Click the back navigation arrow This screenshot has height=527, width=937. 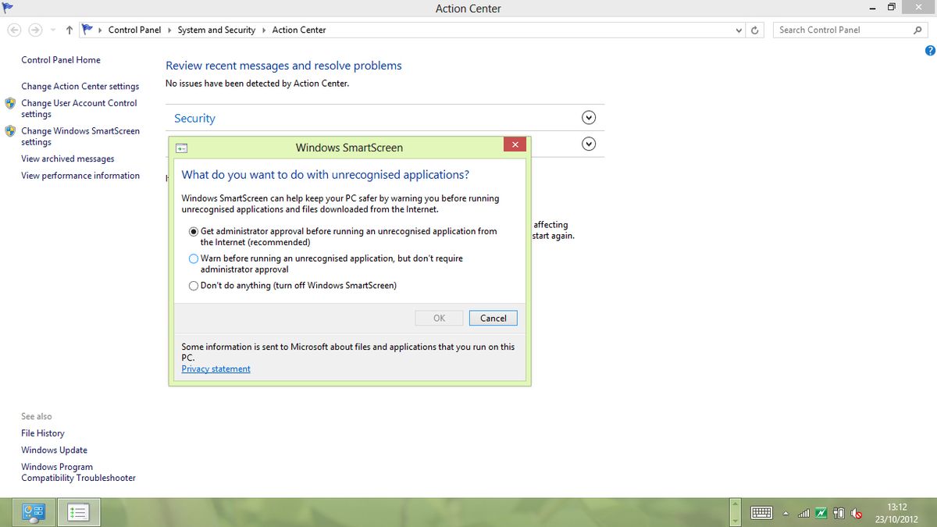click(14, 29)
